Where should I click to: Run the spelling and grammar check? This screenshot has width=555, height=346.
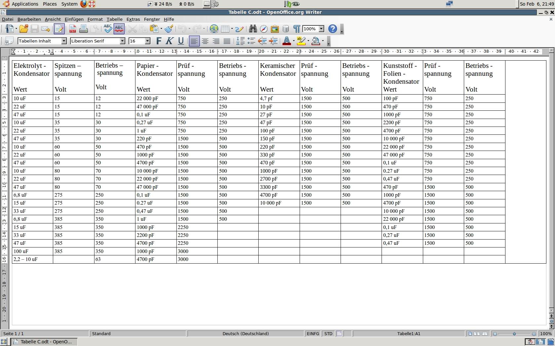click(x=108, y=29)
